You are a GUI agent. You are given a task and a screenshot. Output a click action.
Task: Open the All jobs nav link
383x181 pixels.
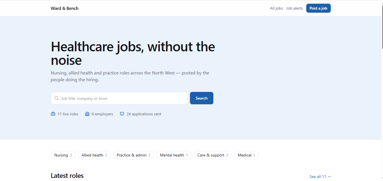click(x=276, y=8)
